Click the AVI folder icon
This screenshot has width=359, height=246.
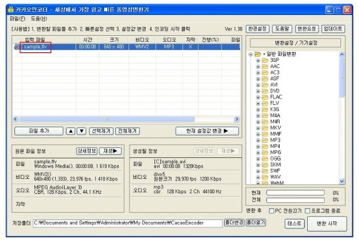coord(265,85)
